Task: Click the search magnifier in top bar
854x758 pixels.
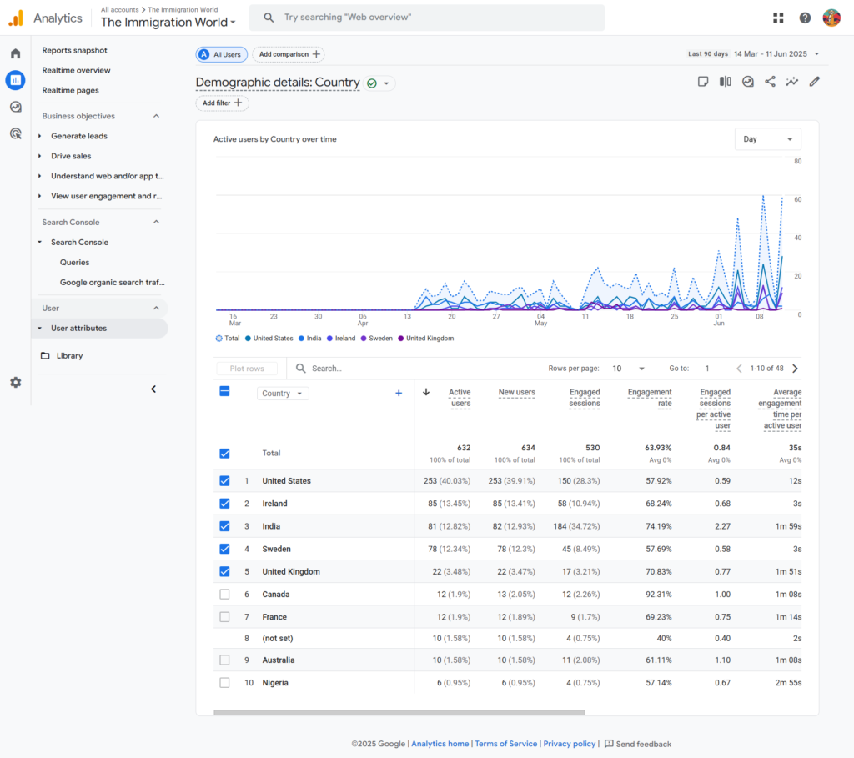Action: 269,18
